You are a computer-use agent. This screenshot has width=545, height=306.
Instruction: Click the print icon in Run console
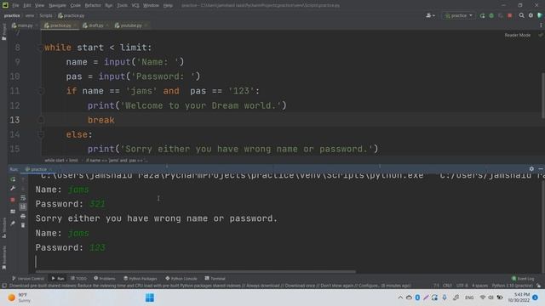23,216
